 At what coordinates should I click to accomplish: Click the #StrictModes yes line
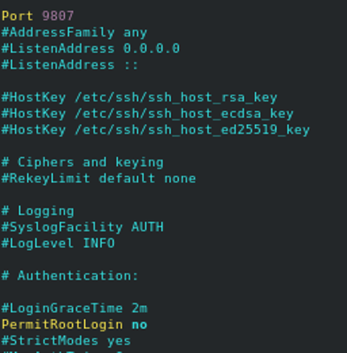[x=66, y=341]
